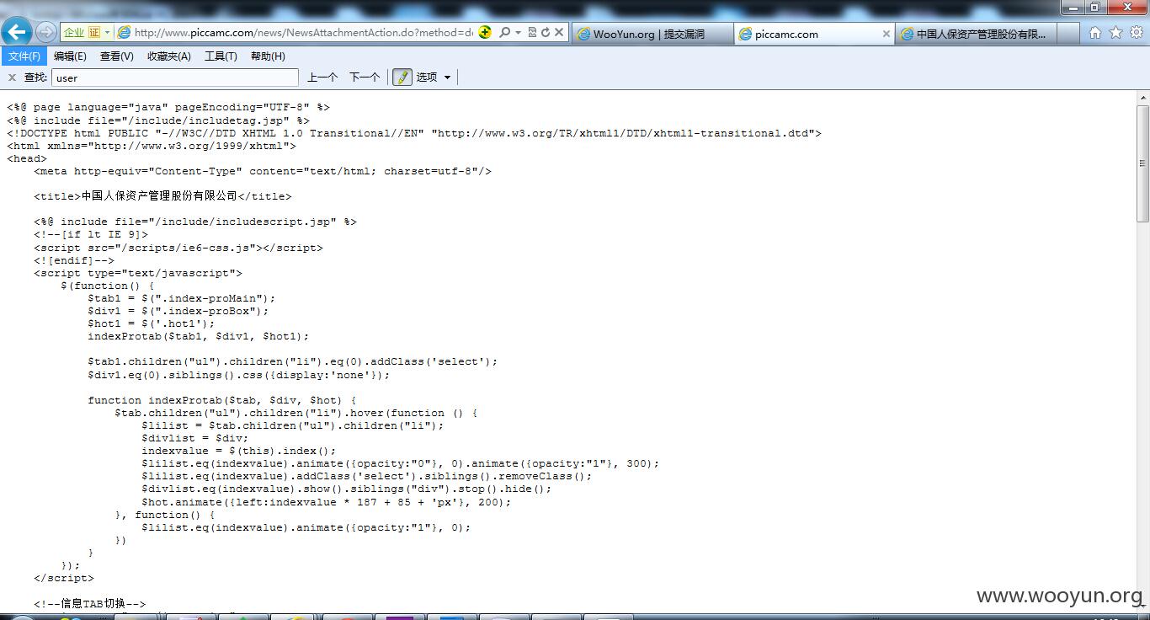Stop loading with the address bar X
The height and width of the screenshot is (620, 1150).
click(x=558, y=32)
